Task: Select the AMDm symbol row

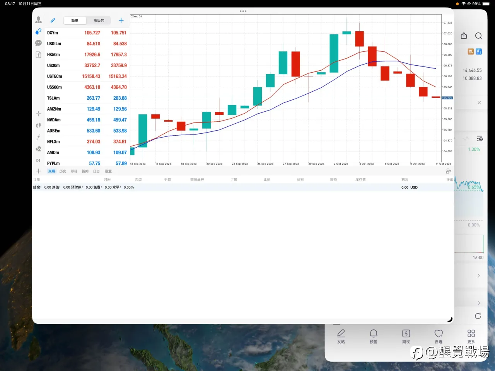Action: pyautogui.click(x=87, y=152)
